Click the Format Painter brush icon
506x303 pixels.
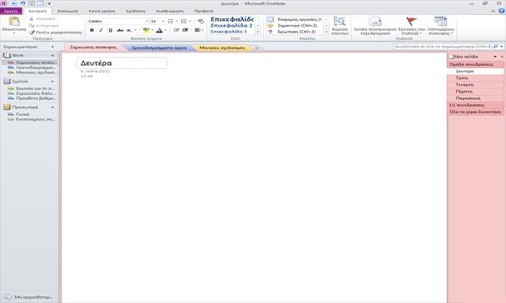coord(32,32)
